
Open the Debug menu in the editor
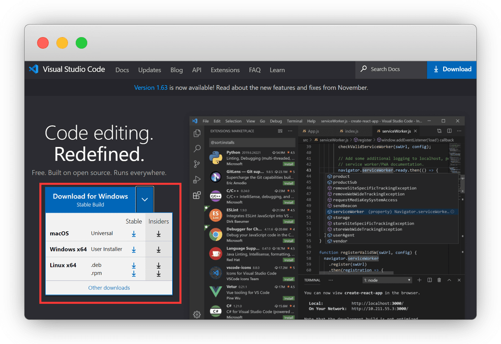click(276, 121)
